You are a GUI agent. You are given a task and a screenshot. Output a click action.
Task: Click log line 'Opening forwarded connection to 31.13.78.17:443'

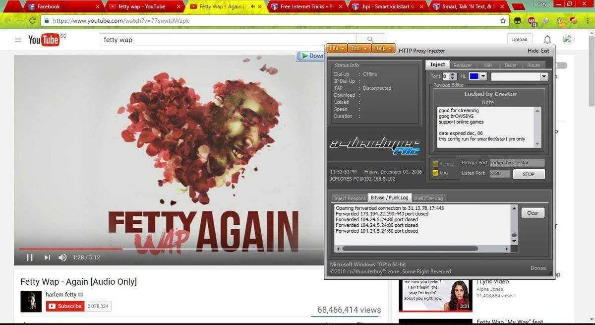tap(390, 208)
